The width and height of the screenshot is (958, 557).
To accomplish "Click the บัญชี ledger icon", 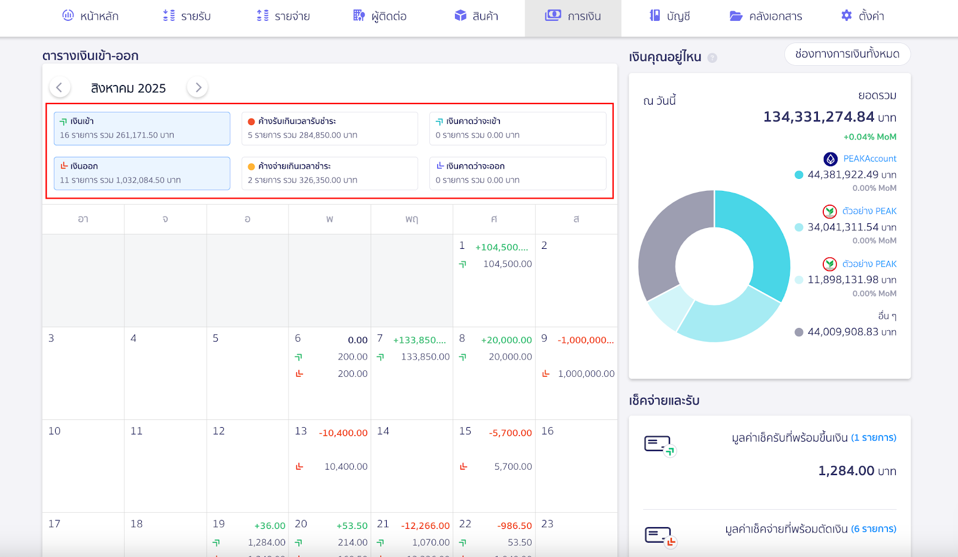I will coord(655,16).
